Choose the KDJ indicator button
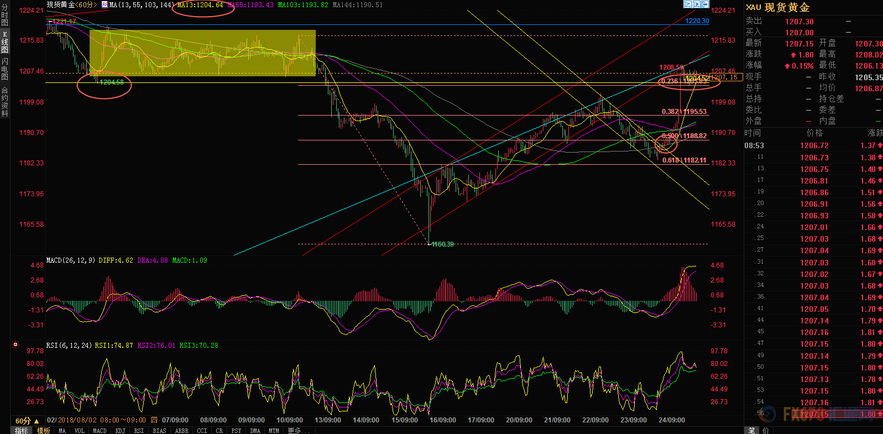 click(120, 430)
